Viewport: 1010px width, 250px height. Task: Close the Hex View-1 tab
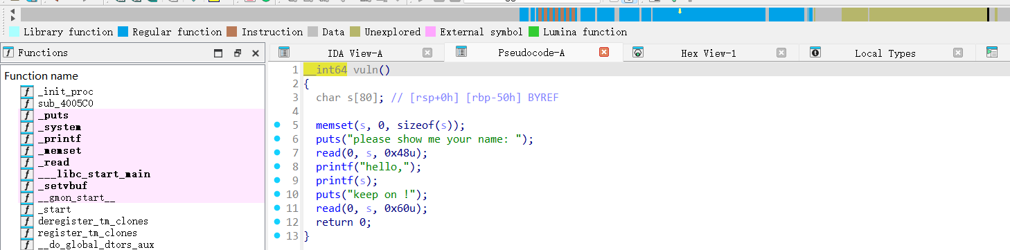pyautogui.click(x=781, y=53)
